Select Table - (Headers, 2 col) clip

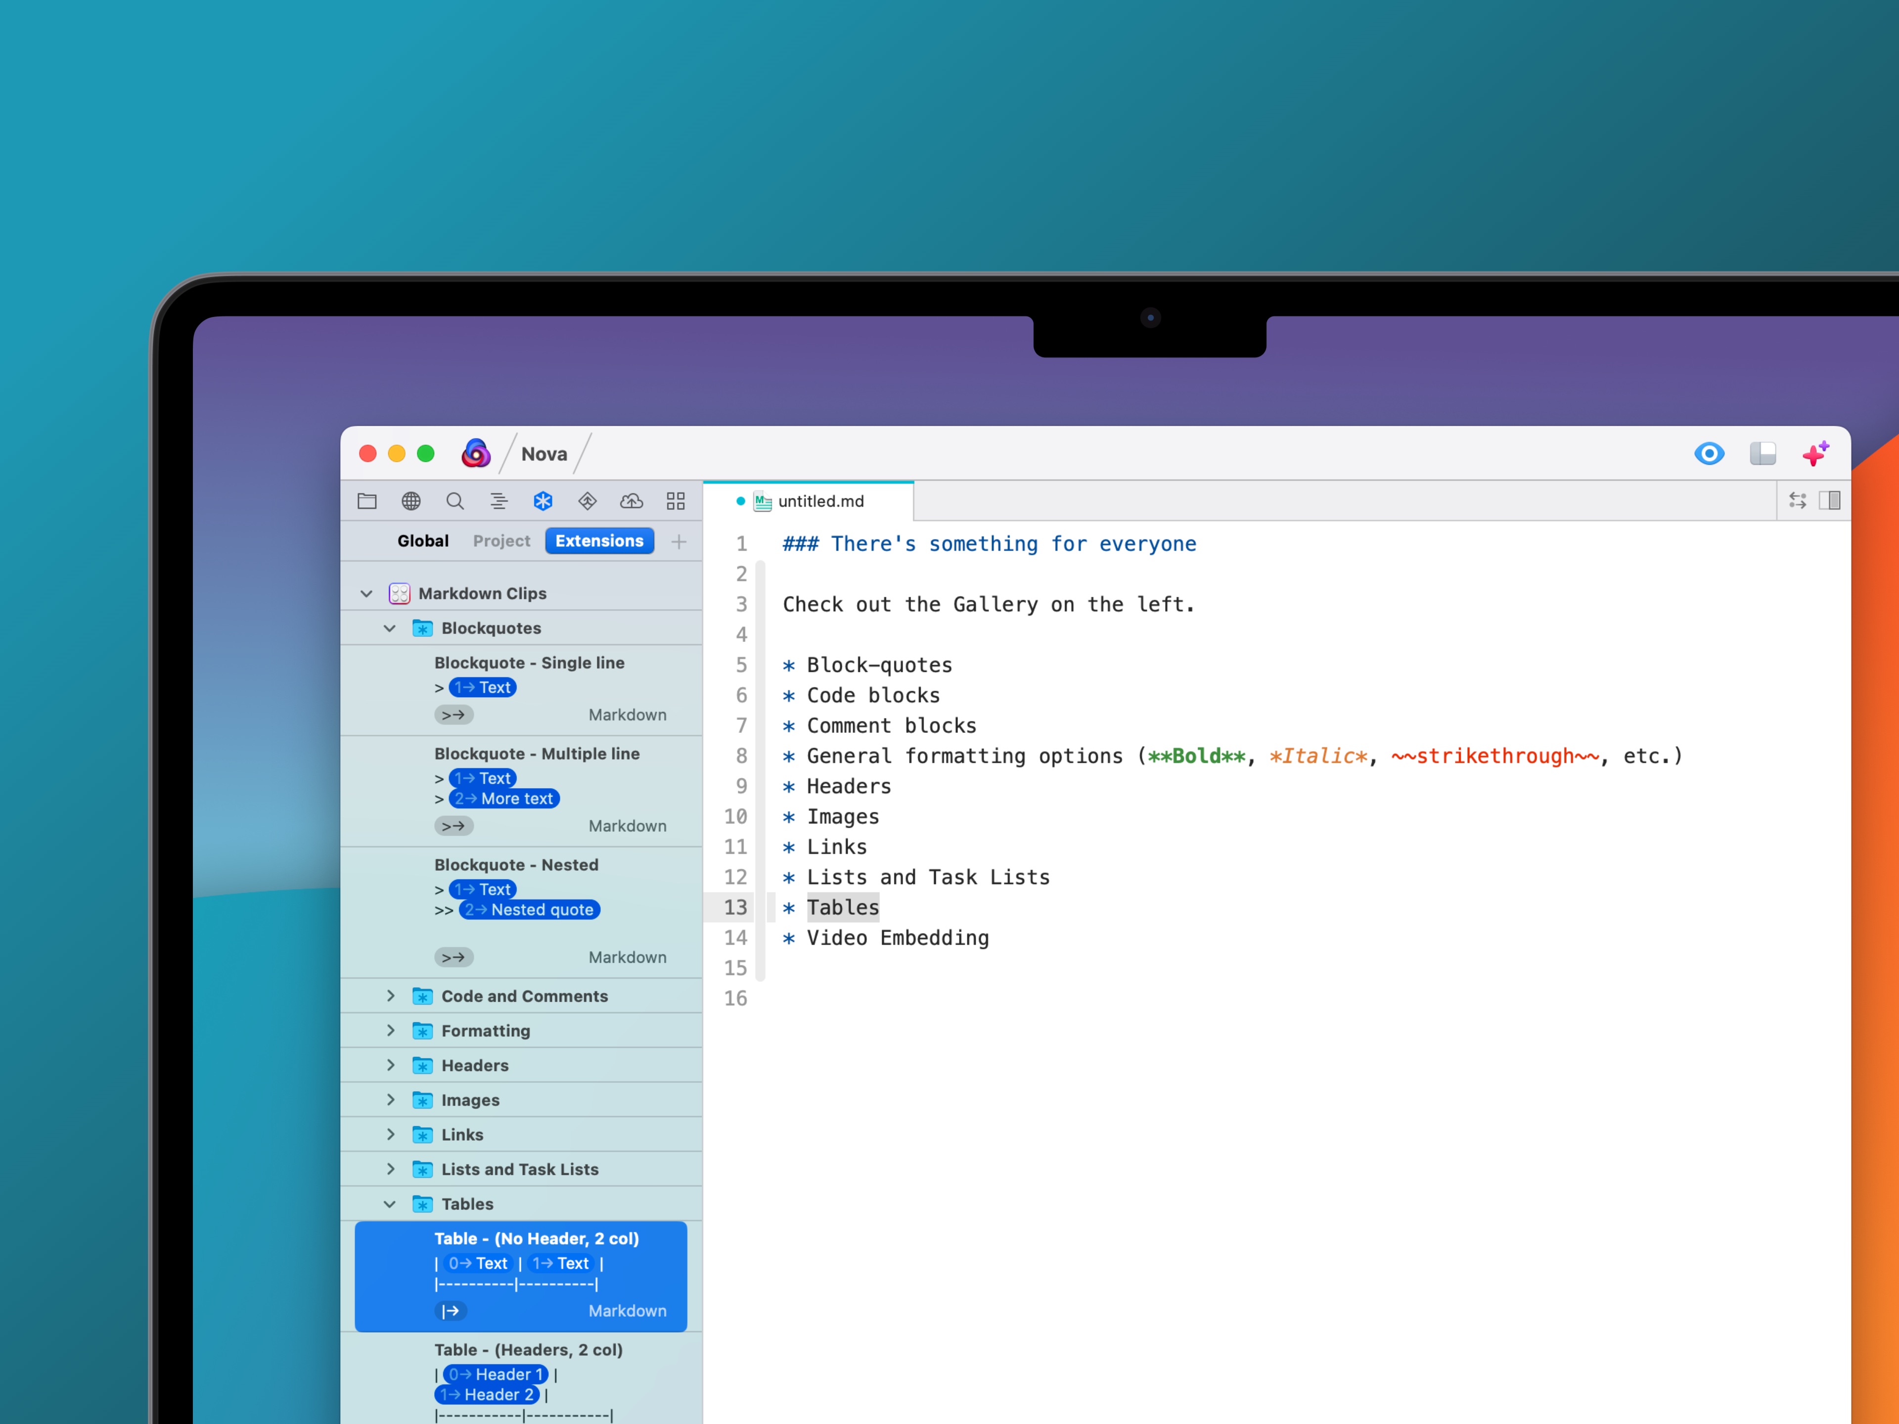click(521, 1379)
